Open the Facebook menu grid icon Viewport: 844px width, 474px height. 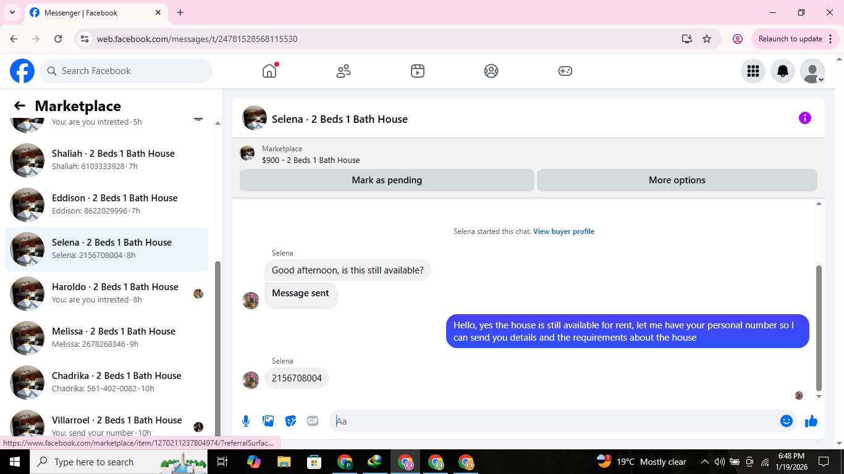(x=753, y=71)
